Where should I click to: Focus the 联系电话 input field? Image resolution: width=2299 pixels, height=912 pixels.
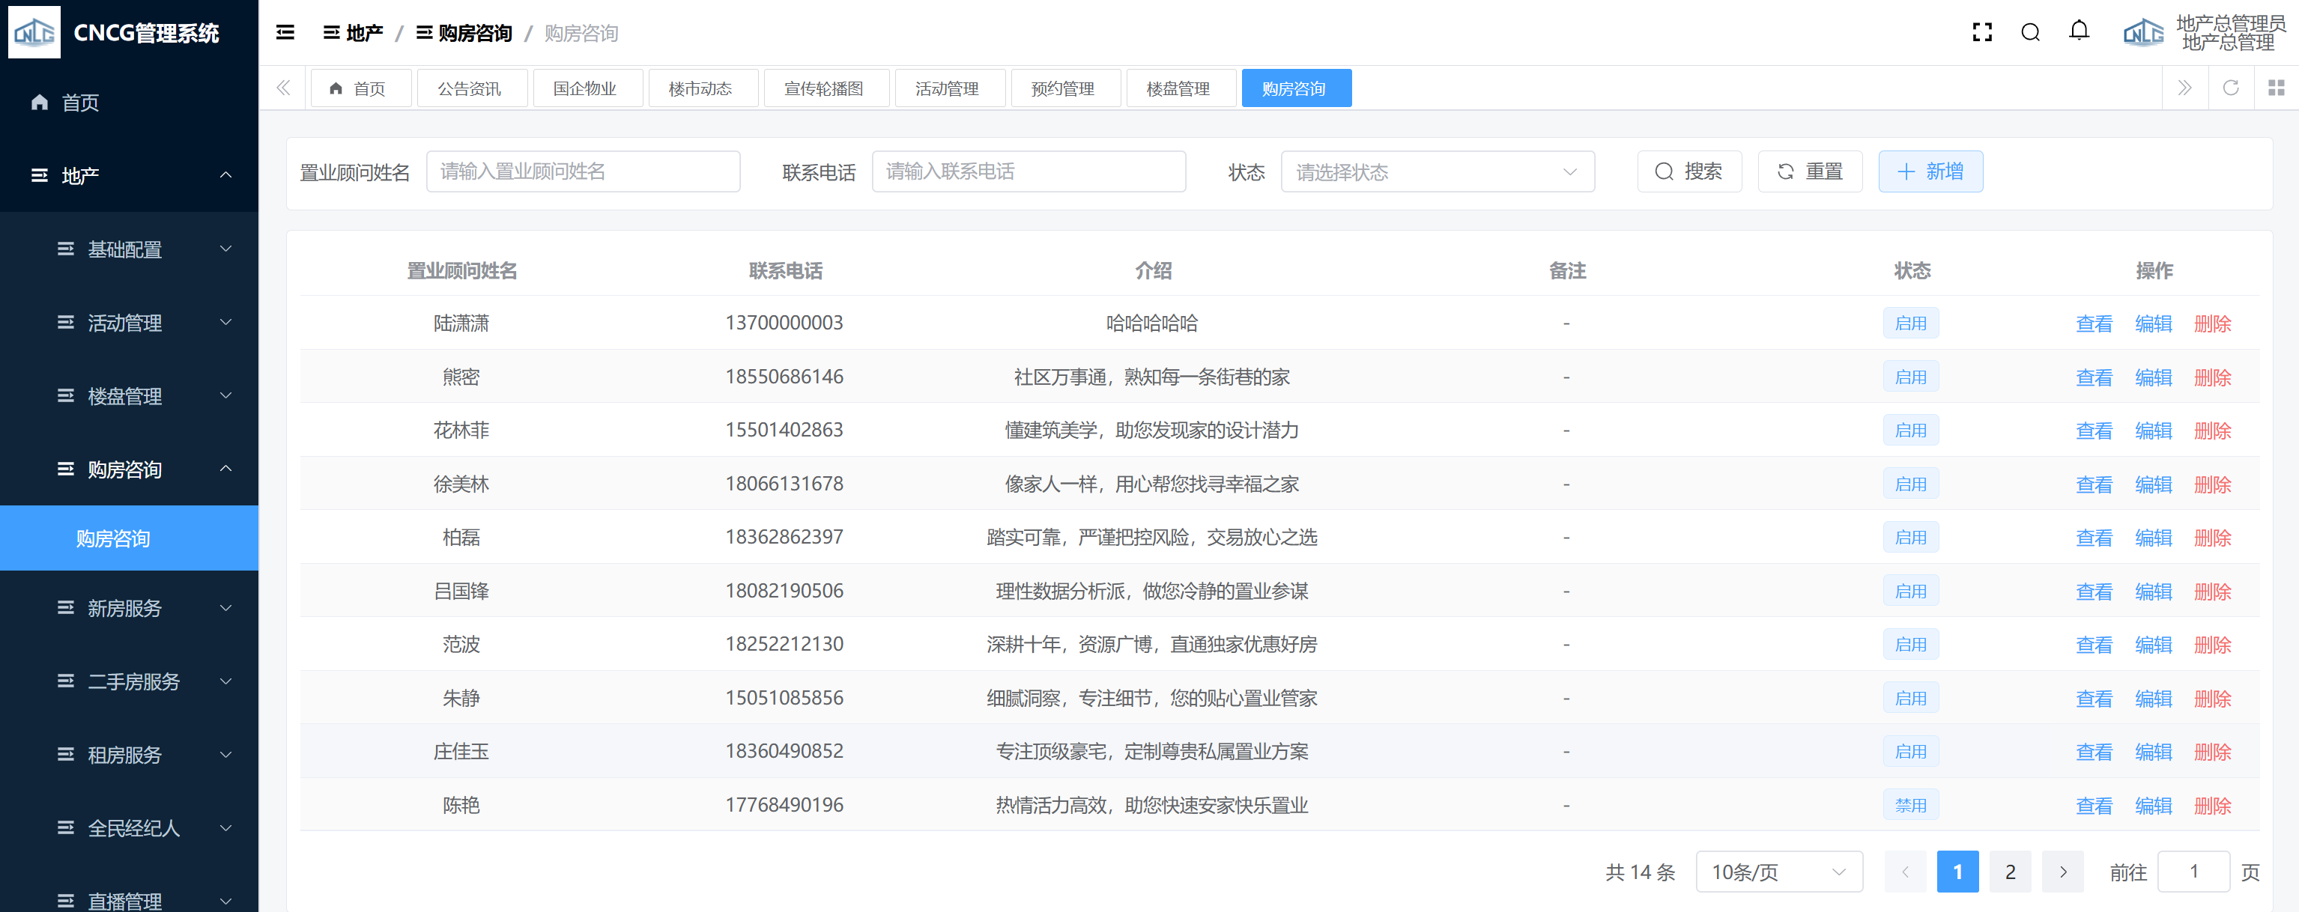(x=1027, y=171)
